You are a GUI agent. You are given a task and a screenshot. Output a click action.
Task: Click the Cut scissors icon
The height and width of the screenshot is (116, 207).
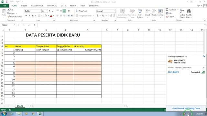coord(9,10)
